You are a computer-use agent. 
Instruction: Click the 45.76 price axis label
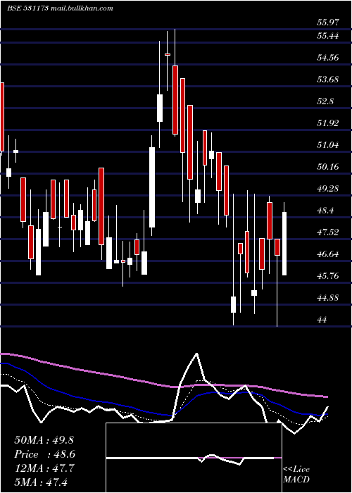(328, 276)
